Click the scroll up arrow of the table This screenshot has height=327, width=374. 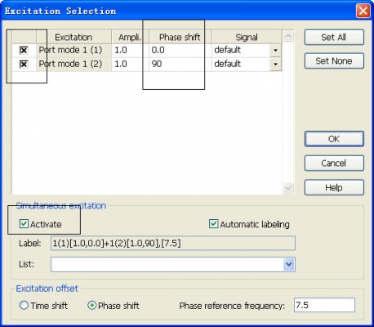(x=288, y=36)
